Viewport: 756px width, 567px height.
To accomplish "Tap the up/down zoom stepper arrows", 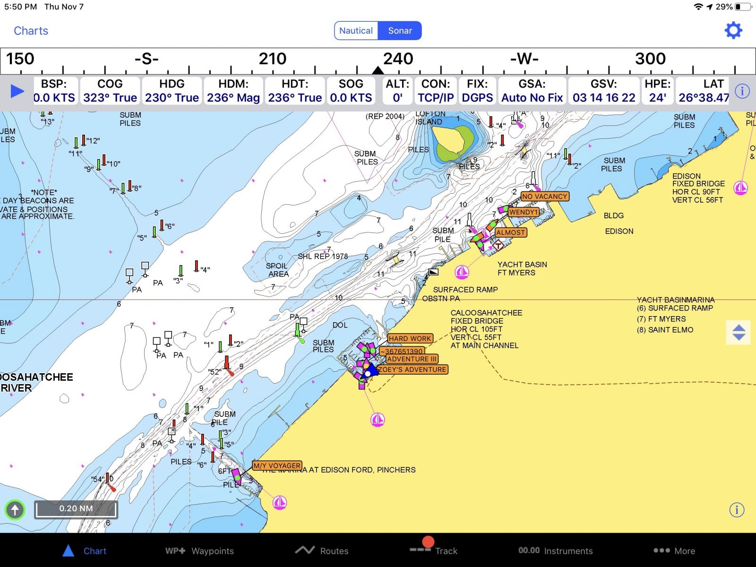I will click(739, 332).
